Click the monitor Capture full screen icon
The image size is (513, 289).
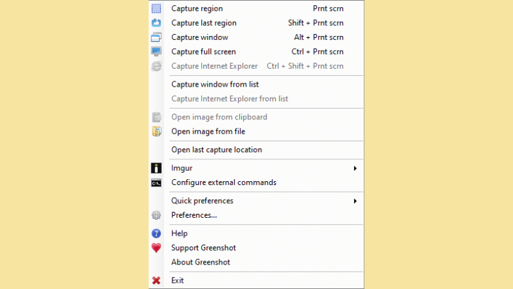coord(156,52)
